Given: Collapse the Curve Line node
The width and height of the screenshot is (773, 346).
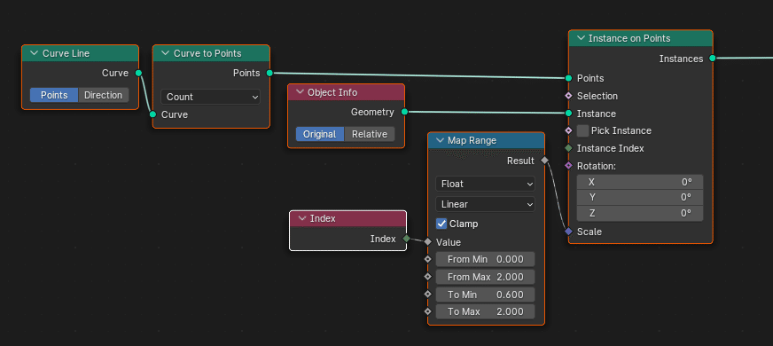Looking at the screenshot, I should coord(34,53).
